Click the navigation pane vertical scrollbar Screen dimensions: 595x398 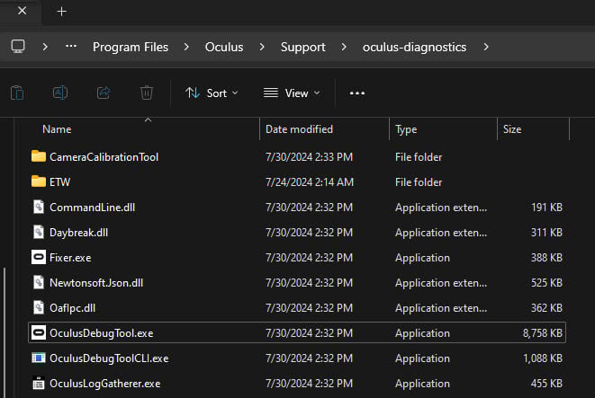tap(5, 332)
